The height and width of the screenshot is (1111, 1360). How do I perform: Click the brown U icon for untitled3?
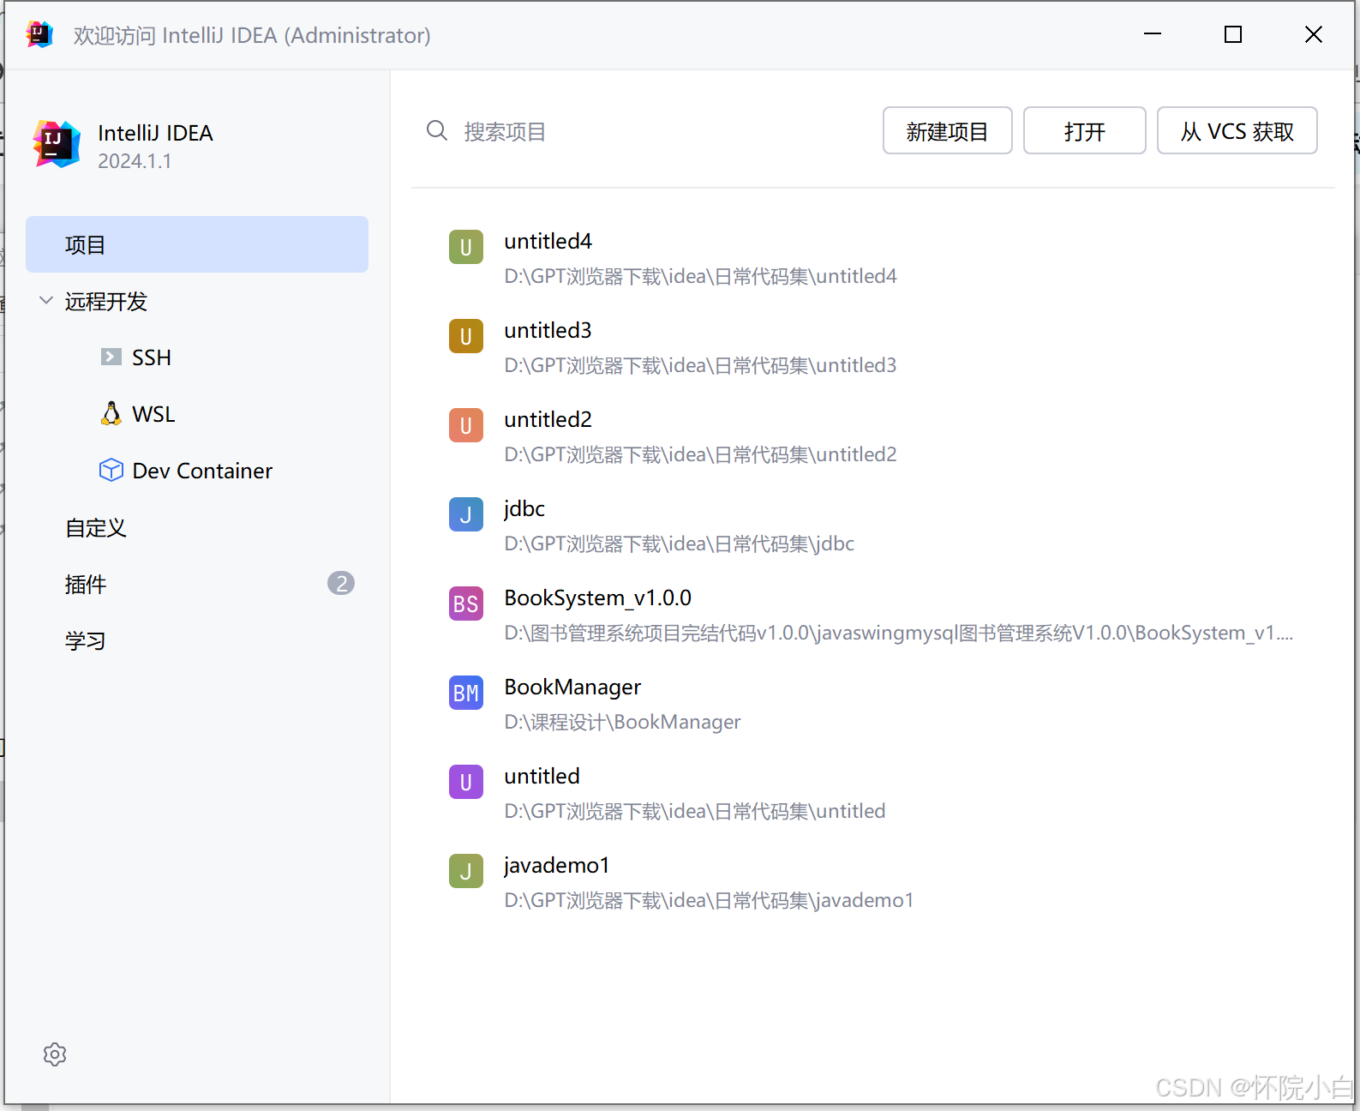(x=466, y=336)
